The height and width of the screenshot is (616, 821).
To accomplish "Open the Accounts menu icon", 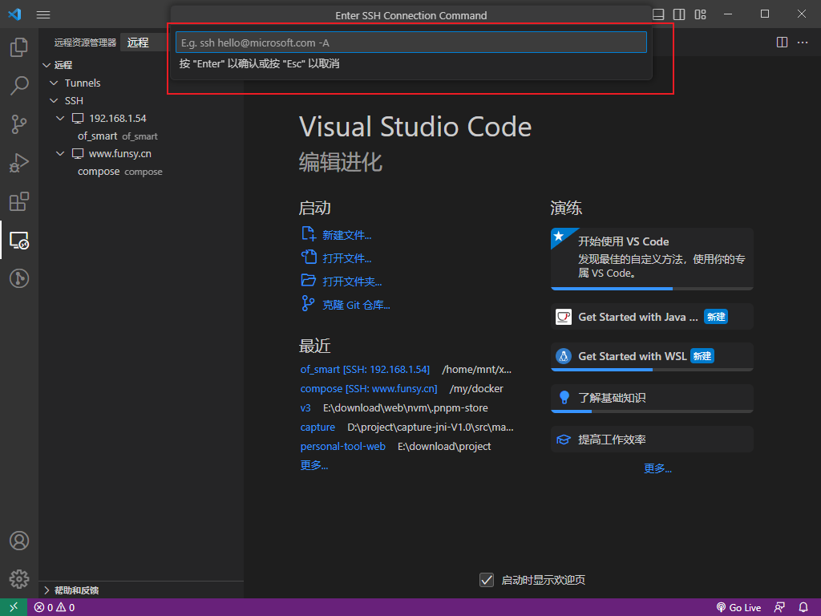I will 19,541.
